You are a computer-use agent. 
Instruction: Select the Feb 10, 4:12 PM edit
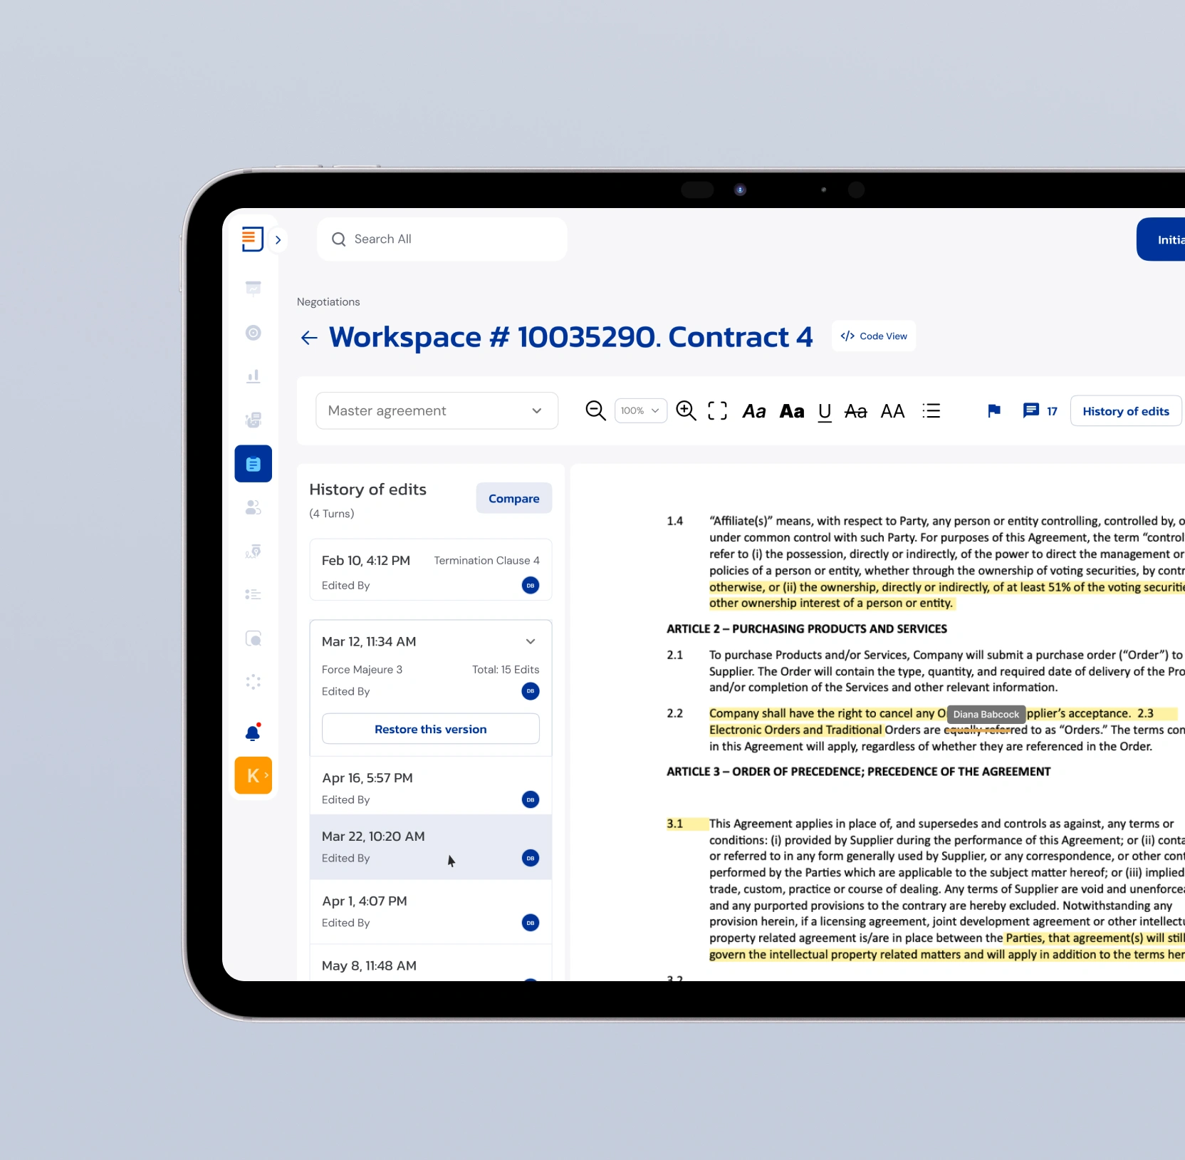click(x=431, y=570)
